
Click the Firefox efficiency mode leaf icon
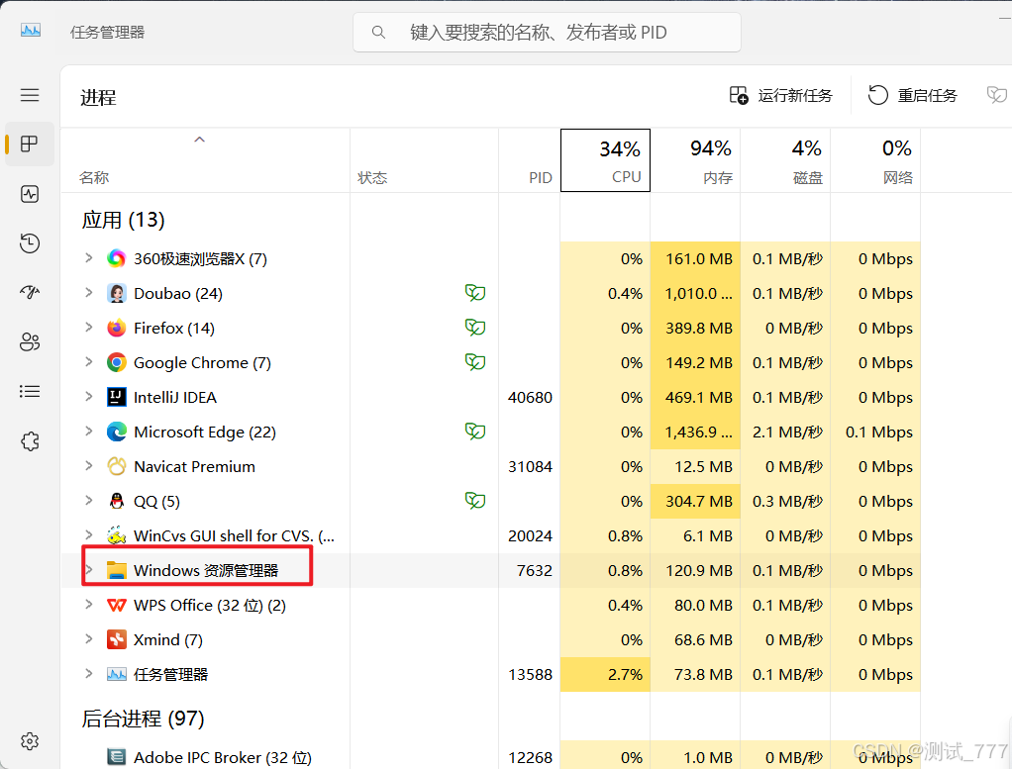[x=475, y=328]
